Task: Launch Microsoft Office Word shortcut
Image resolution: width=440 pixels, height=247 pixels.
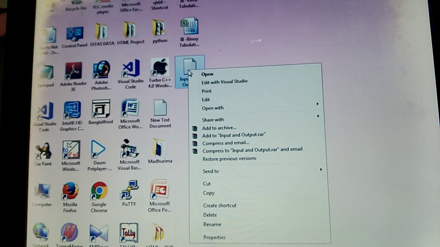Action: pos(130,114)
